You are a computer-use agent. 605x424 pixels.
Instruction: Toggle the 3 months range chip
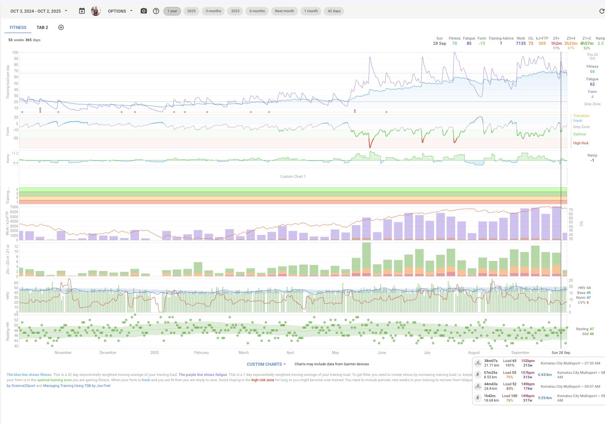coord(213,11)
